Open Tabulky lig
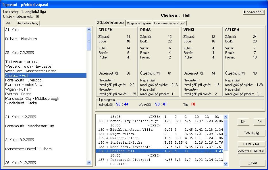Viewport: 268px width, 170px height. [x=251, y=133]
